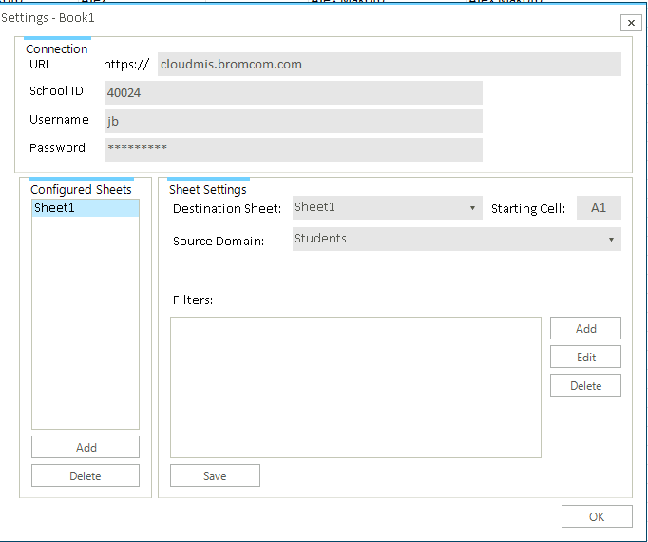
Task: Delete the selected configured sheet
Action: click(x=86, y=475)
